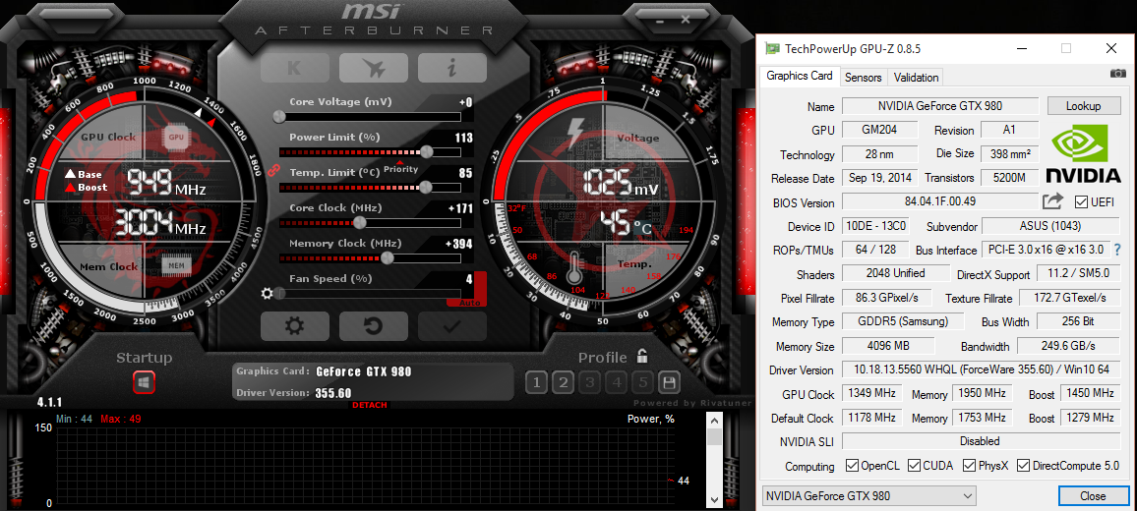Click the Device ID value 10DE - 13C0

(875, 226)
